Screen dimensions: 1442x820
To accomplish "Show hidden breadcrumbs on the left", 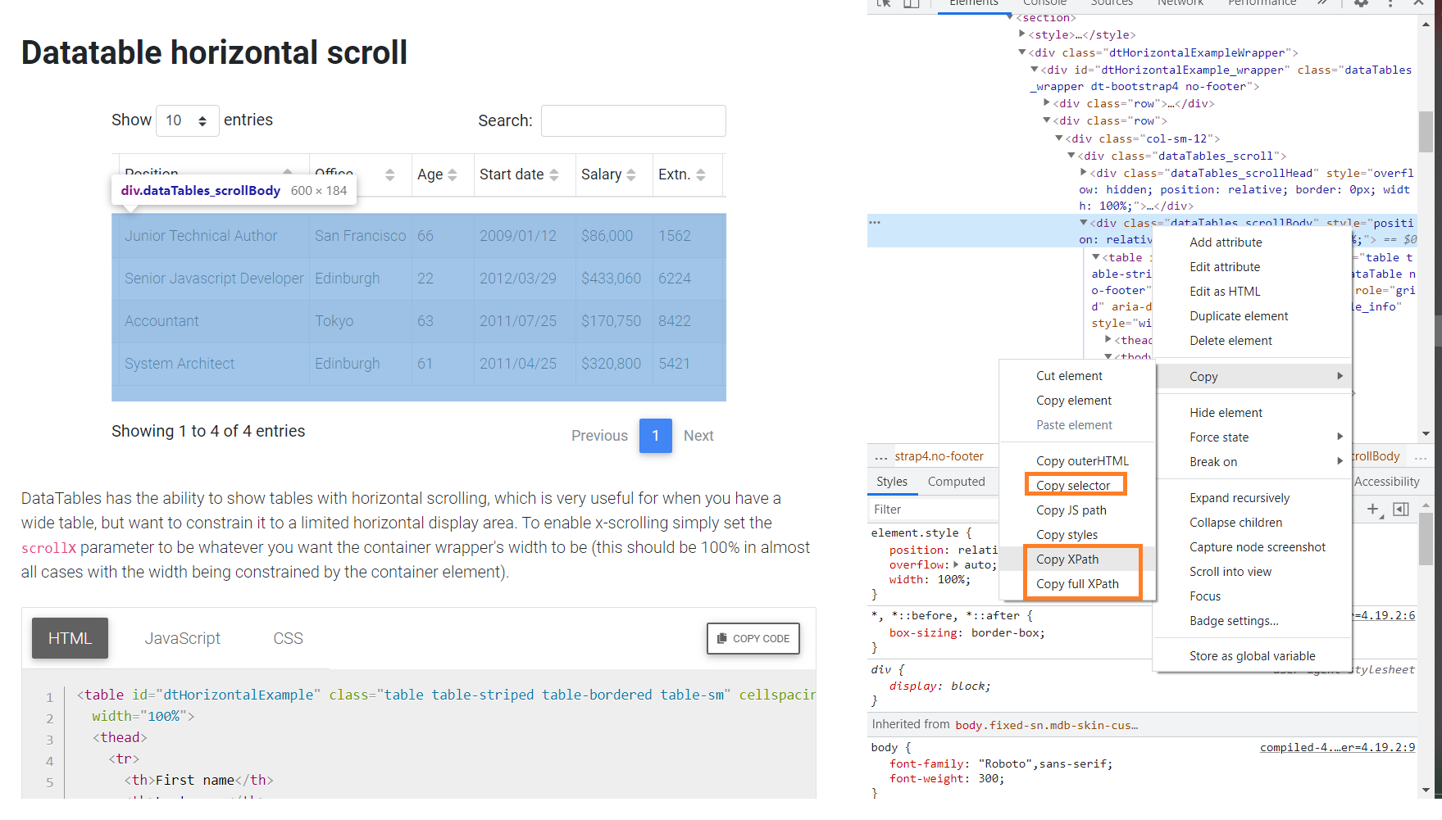I will coord(880,457).
